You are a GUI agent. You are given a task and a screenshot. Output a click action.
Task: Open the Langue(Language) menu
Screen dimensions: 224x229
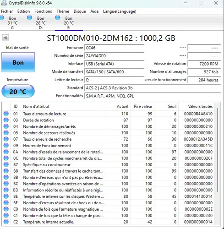[x=120, y=11]
